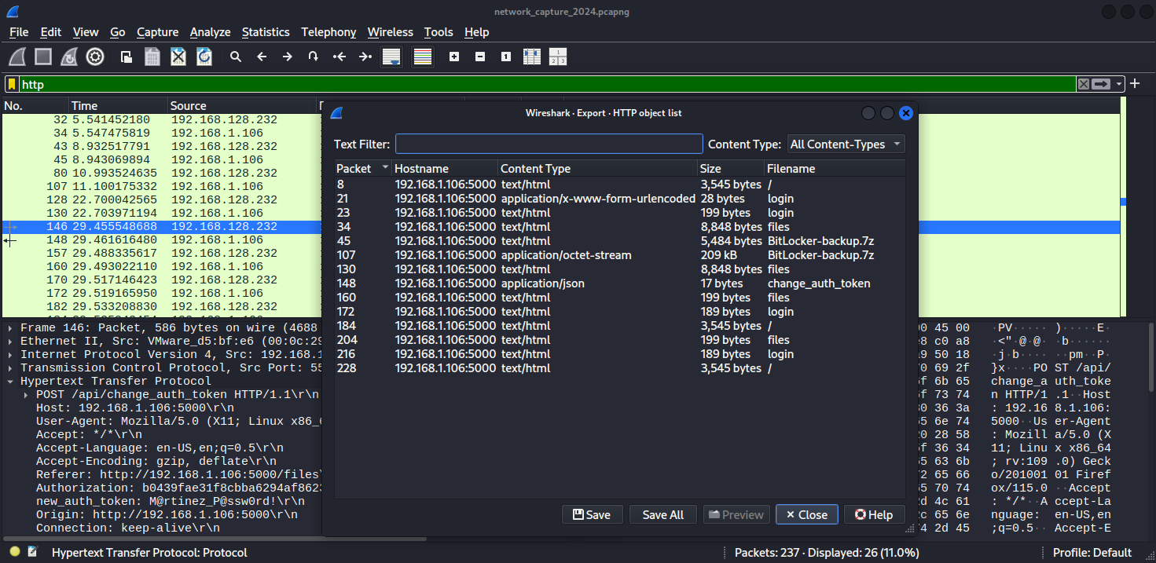Image resolution: width=1156 pixels, height=563 pixels.
Task: Open Content Type combo box
Action: point(846,144)
